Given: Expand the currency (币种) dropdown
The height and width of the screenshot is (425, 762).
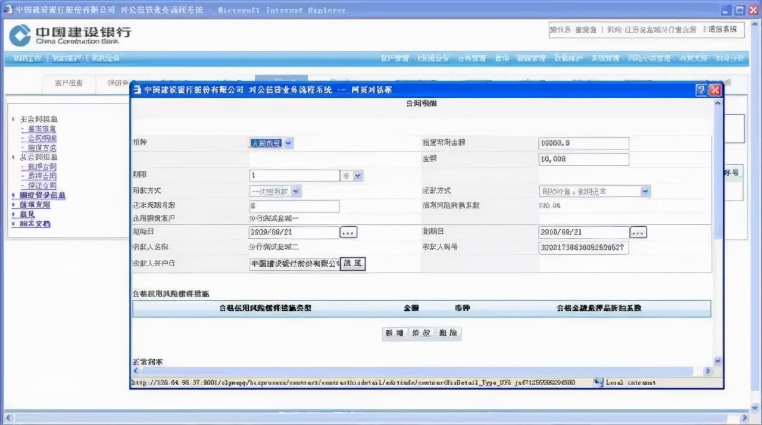Looking at the screenshot, I should [x=288, y=143].
